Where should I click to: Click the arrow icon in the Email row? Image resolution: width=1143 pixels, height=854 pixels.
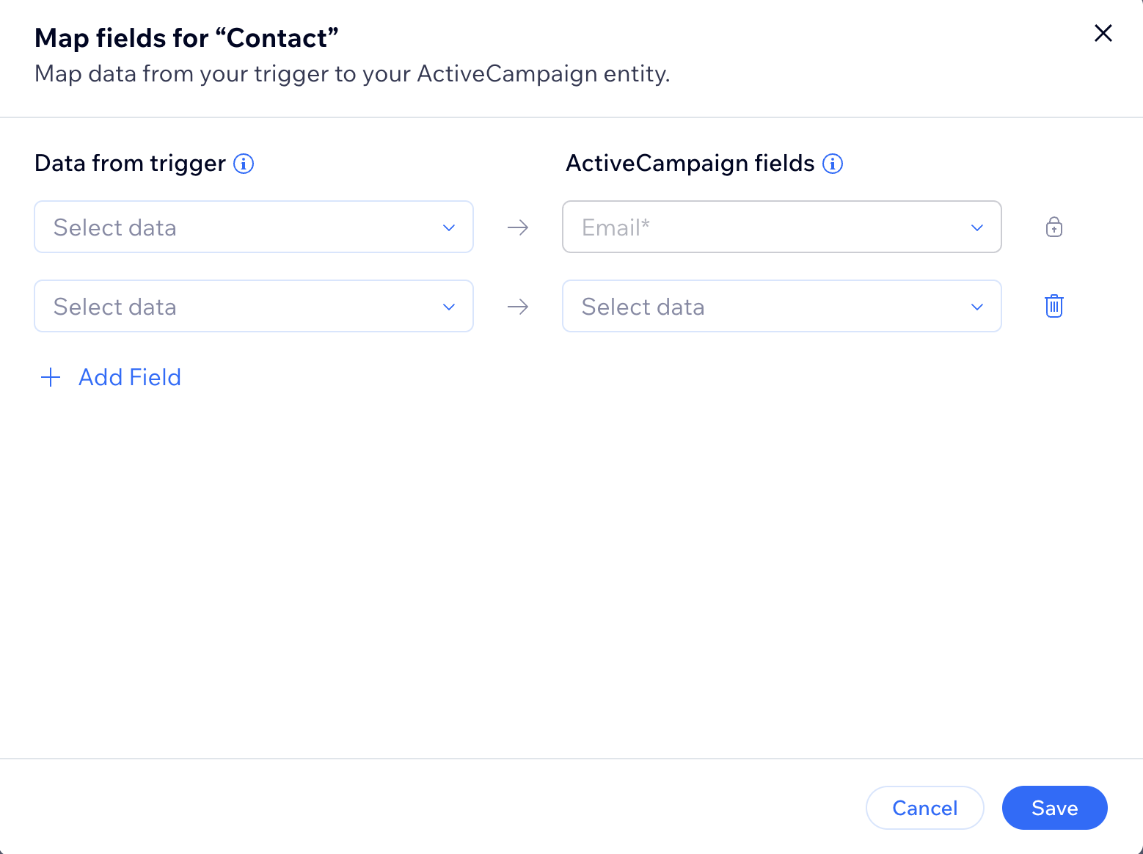point(518,227)
